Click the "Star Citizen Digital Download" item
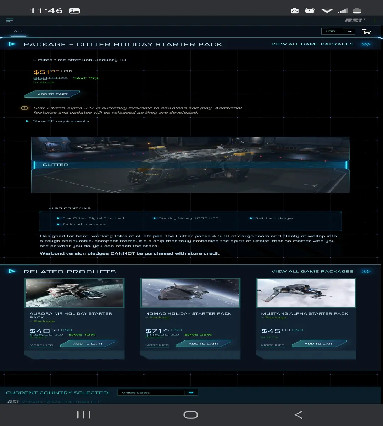 click(x=93, y=218)
